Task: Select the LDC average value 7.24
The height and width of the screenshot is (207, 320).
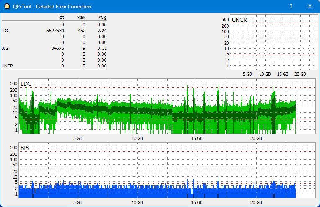Action: [102, 31]
